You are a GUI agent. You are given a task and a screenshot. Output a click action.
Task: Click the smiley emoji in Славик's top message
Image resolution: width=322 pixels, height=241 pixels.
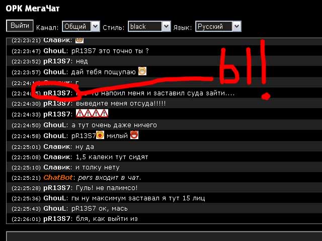pyautogui.click(x=79, y=40)
